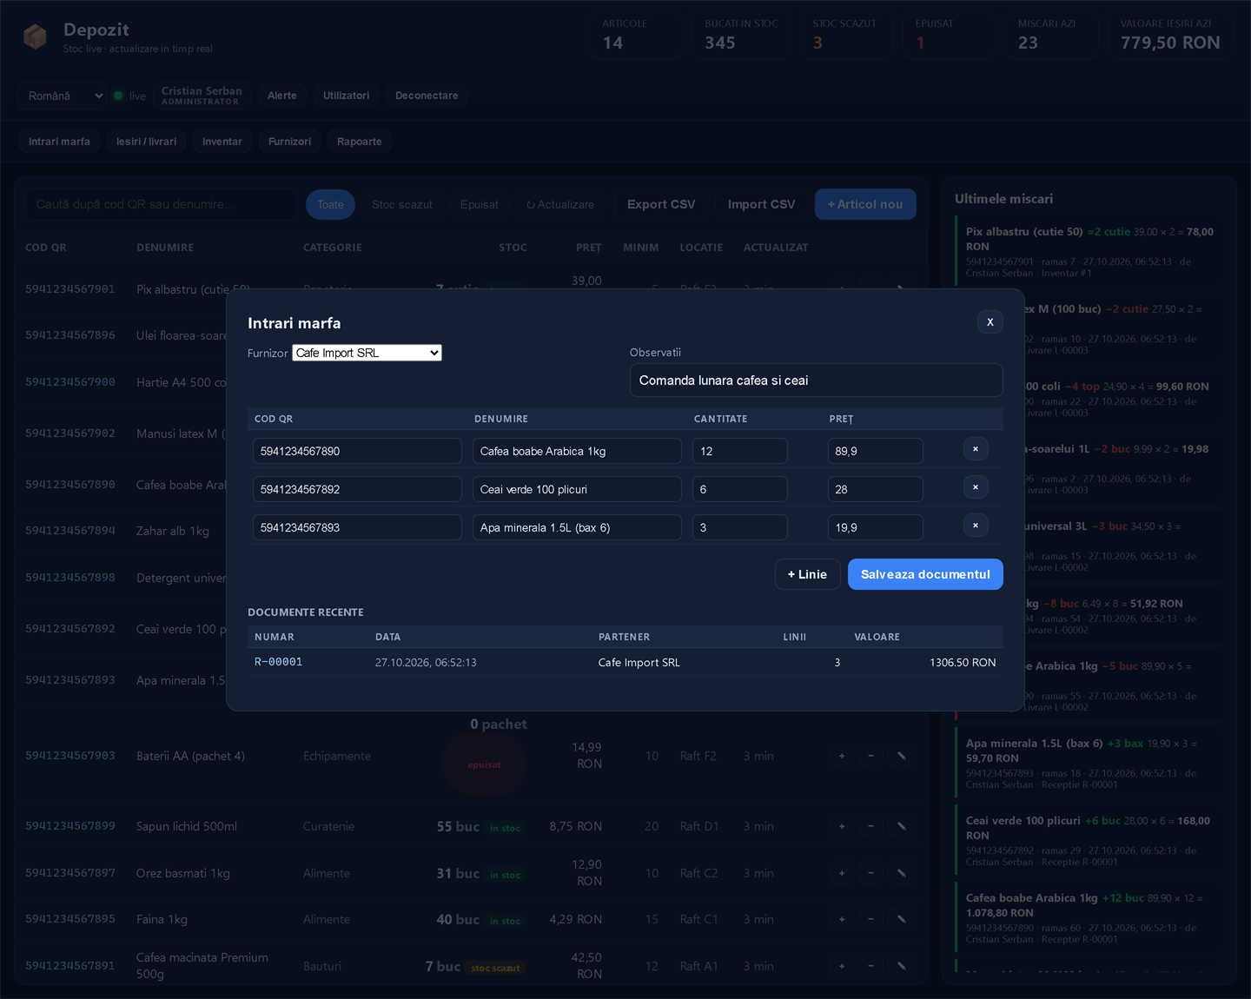Select the price field showing 28

tap(875, 489)
